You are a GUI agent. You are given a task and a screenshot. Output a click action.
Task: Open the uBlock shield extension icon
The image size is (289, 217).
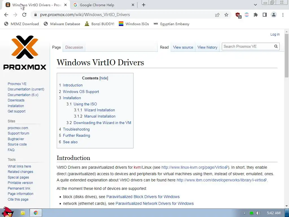[238, 15]
